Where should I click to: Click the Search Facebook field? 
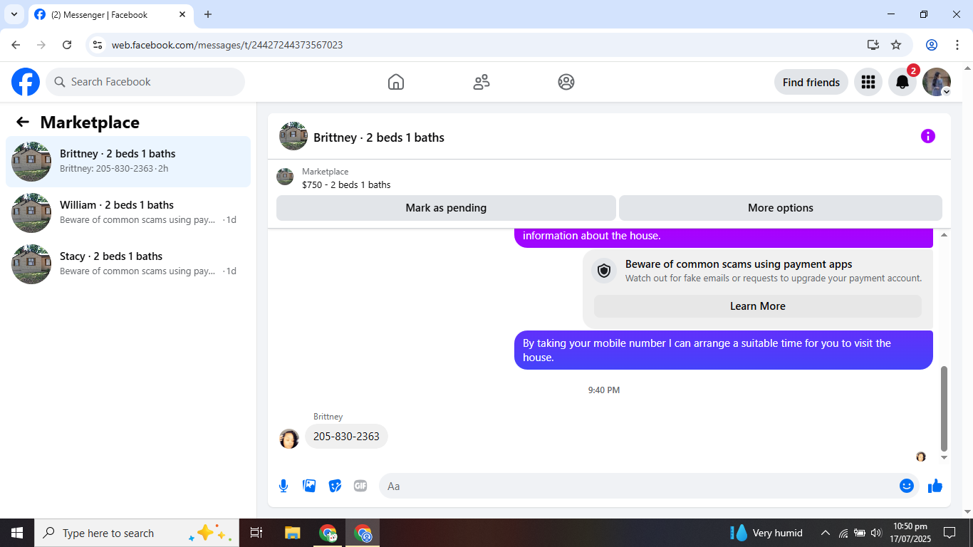[145, 82]
